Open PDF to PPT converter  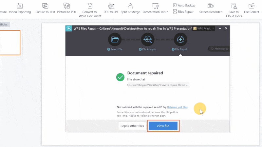(x=111, y=8)
